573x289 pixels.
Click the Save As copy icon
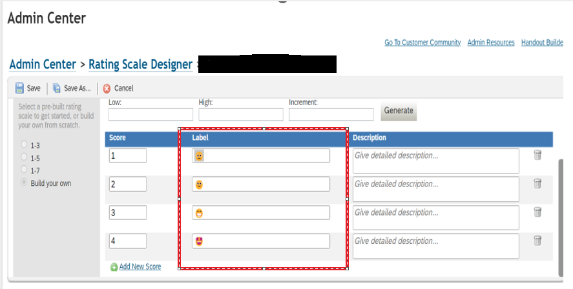57,88
